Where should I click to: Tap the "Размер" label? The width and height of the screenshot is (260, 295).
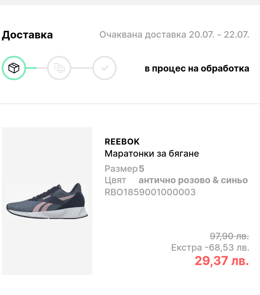(x=121, y=169)
